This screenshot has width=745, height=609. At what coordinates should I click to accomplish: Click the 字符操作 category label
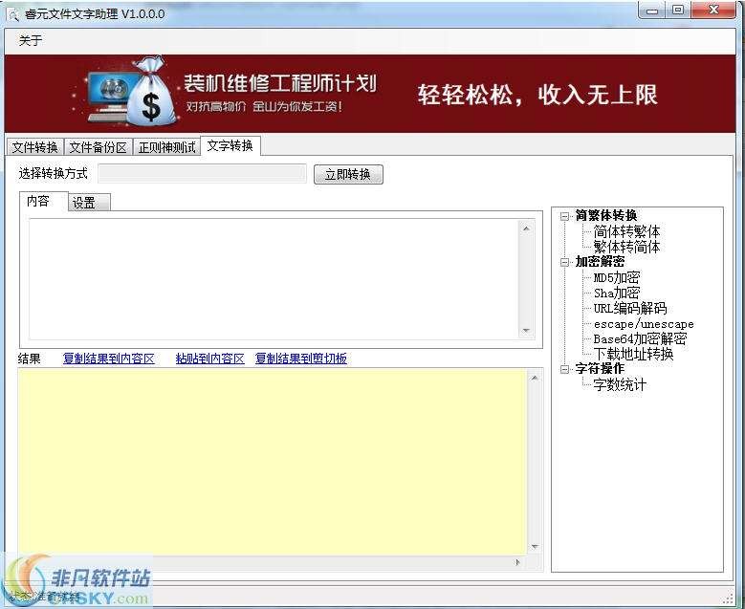pos(600,369)
